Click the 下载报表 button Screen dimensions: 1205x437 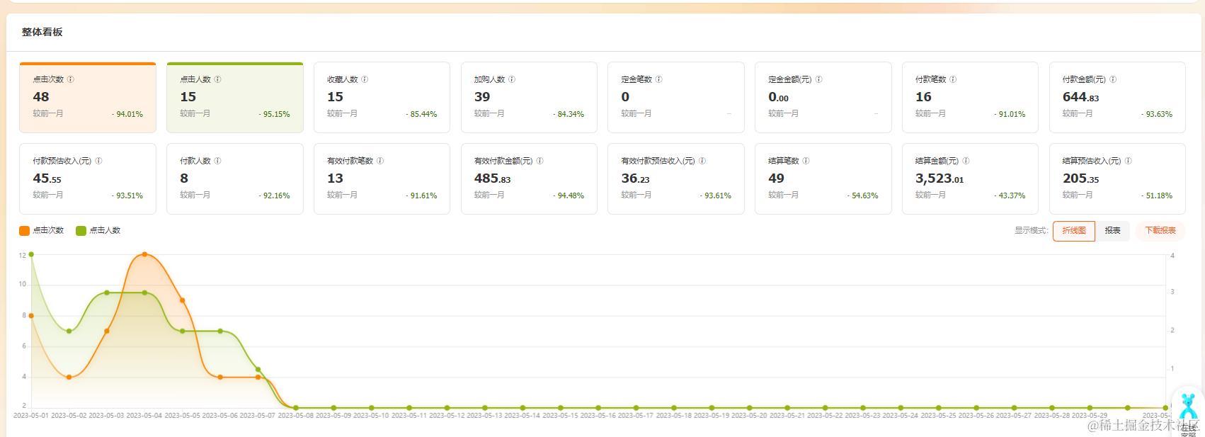point(1160,231)
